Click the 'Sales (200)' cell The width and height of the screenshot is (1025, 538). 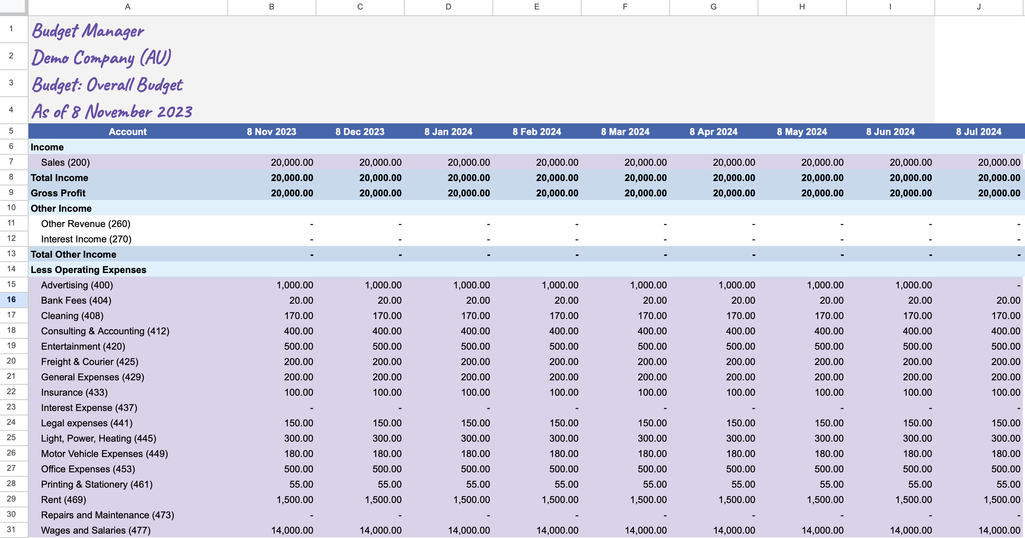[x=128, y=162]
